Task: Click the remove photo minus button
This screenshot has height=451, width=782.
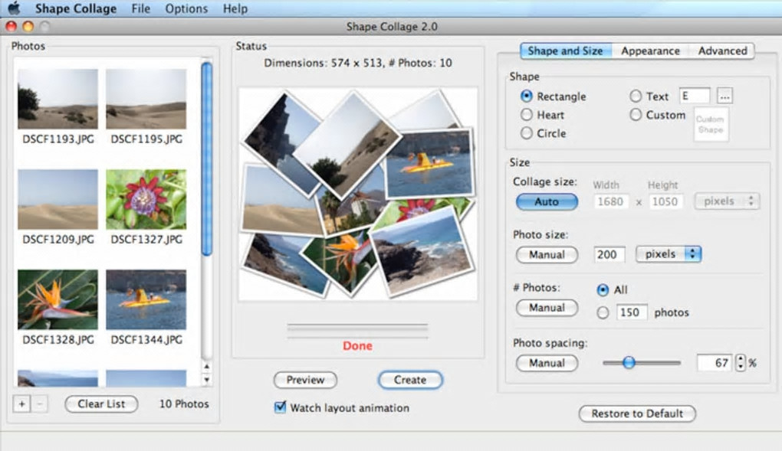Action: coord(40,404)
